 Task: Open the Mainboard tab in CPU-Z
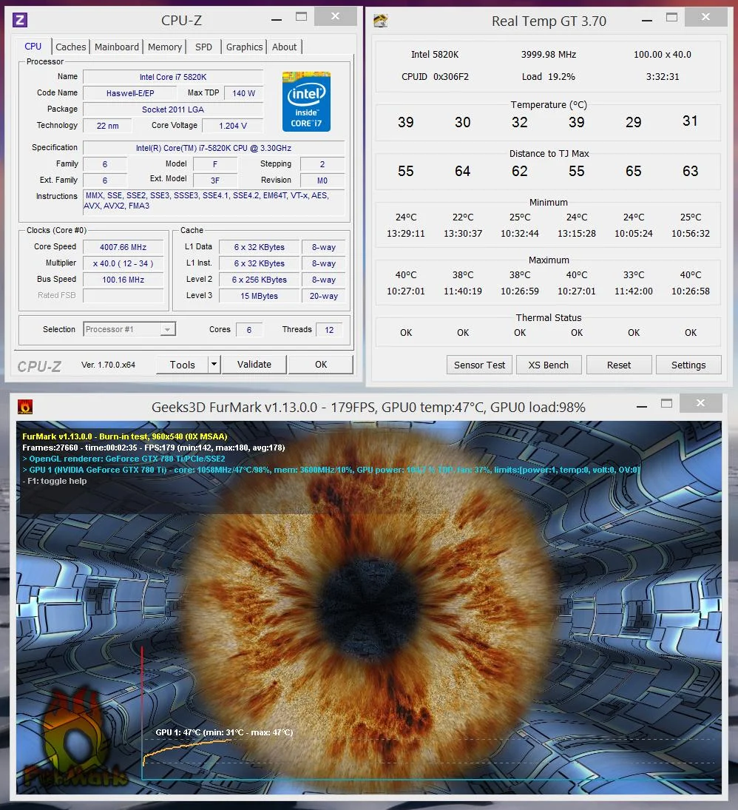coord(117,47)
